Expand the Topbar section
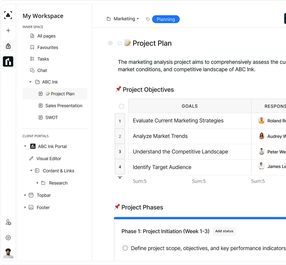The width and height of the screenshot is (286, 265). coord(25,195)
